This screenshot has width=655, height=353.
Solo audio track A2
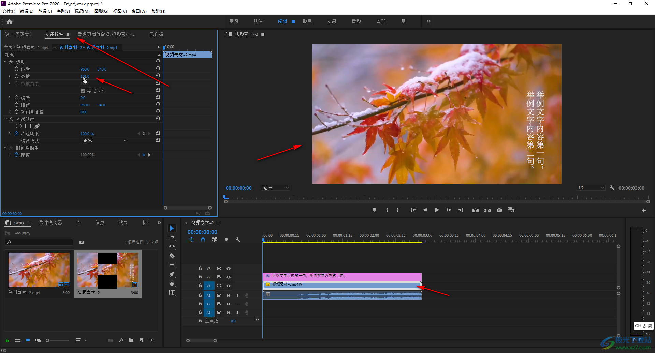[x=237, y=304]
